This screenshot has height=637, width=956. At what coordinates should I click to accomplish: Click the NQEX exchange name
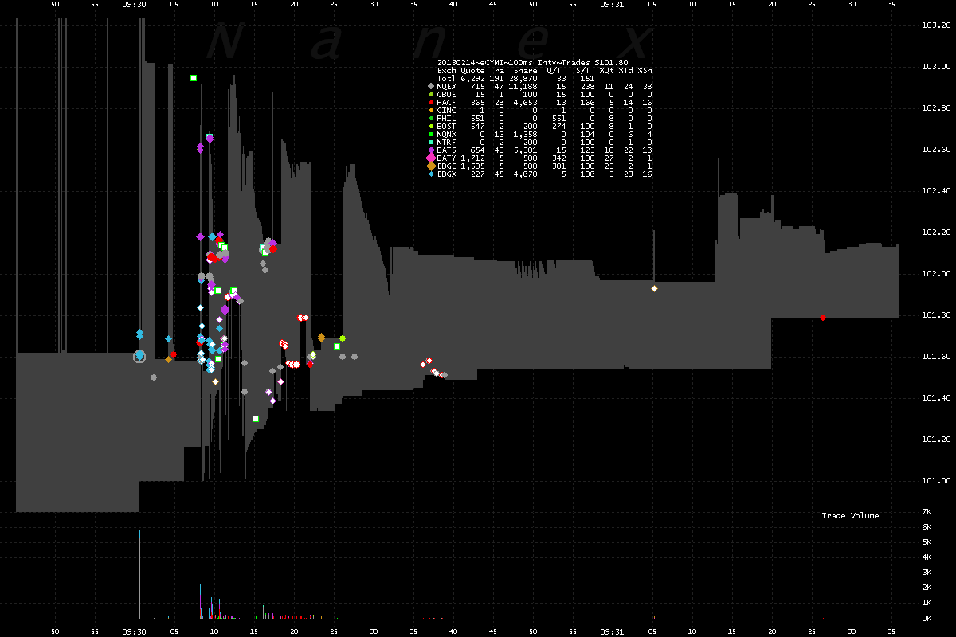point(447,86)
